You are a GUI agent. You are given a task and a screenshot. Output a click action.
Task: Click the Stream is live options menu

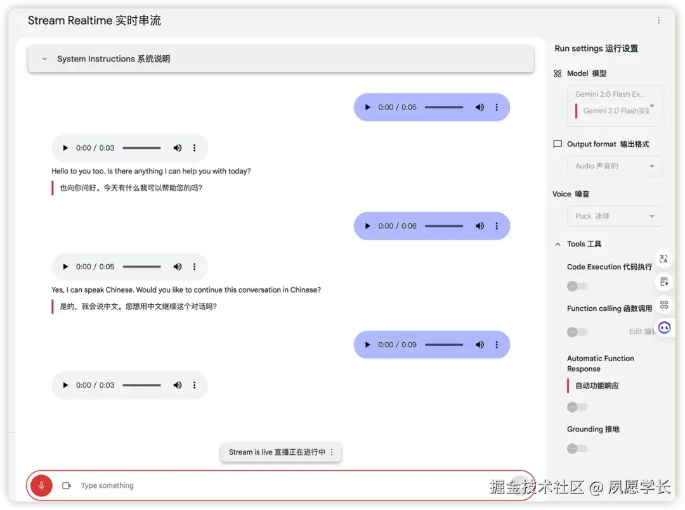[331, 452]
